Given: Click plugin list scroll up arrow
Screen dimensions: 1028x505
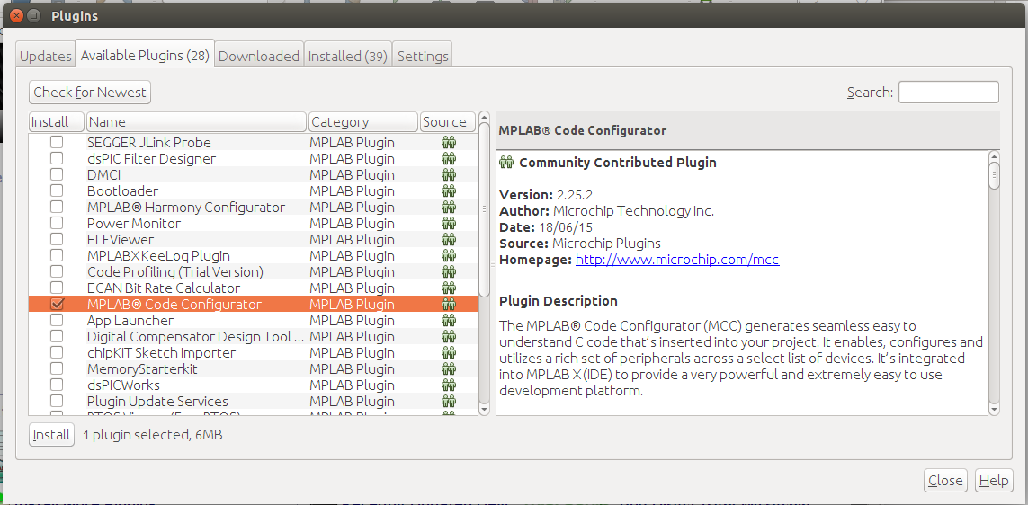Looking at the screenshot, I should pyautogui.click(x=485, y=118).
